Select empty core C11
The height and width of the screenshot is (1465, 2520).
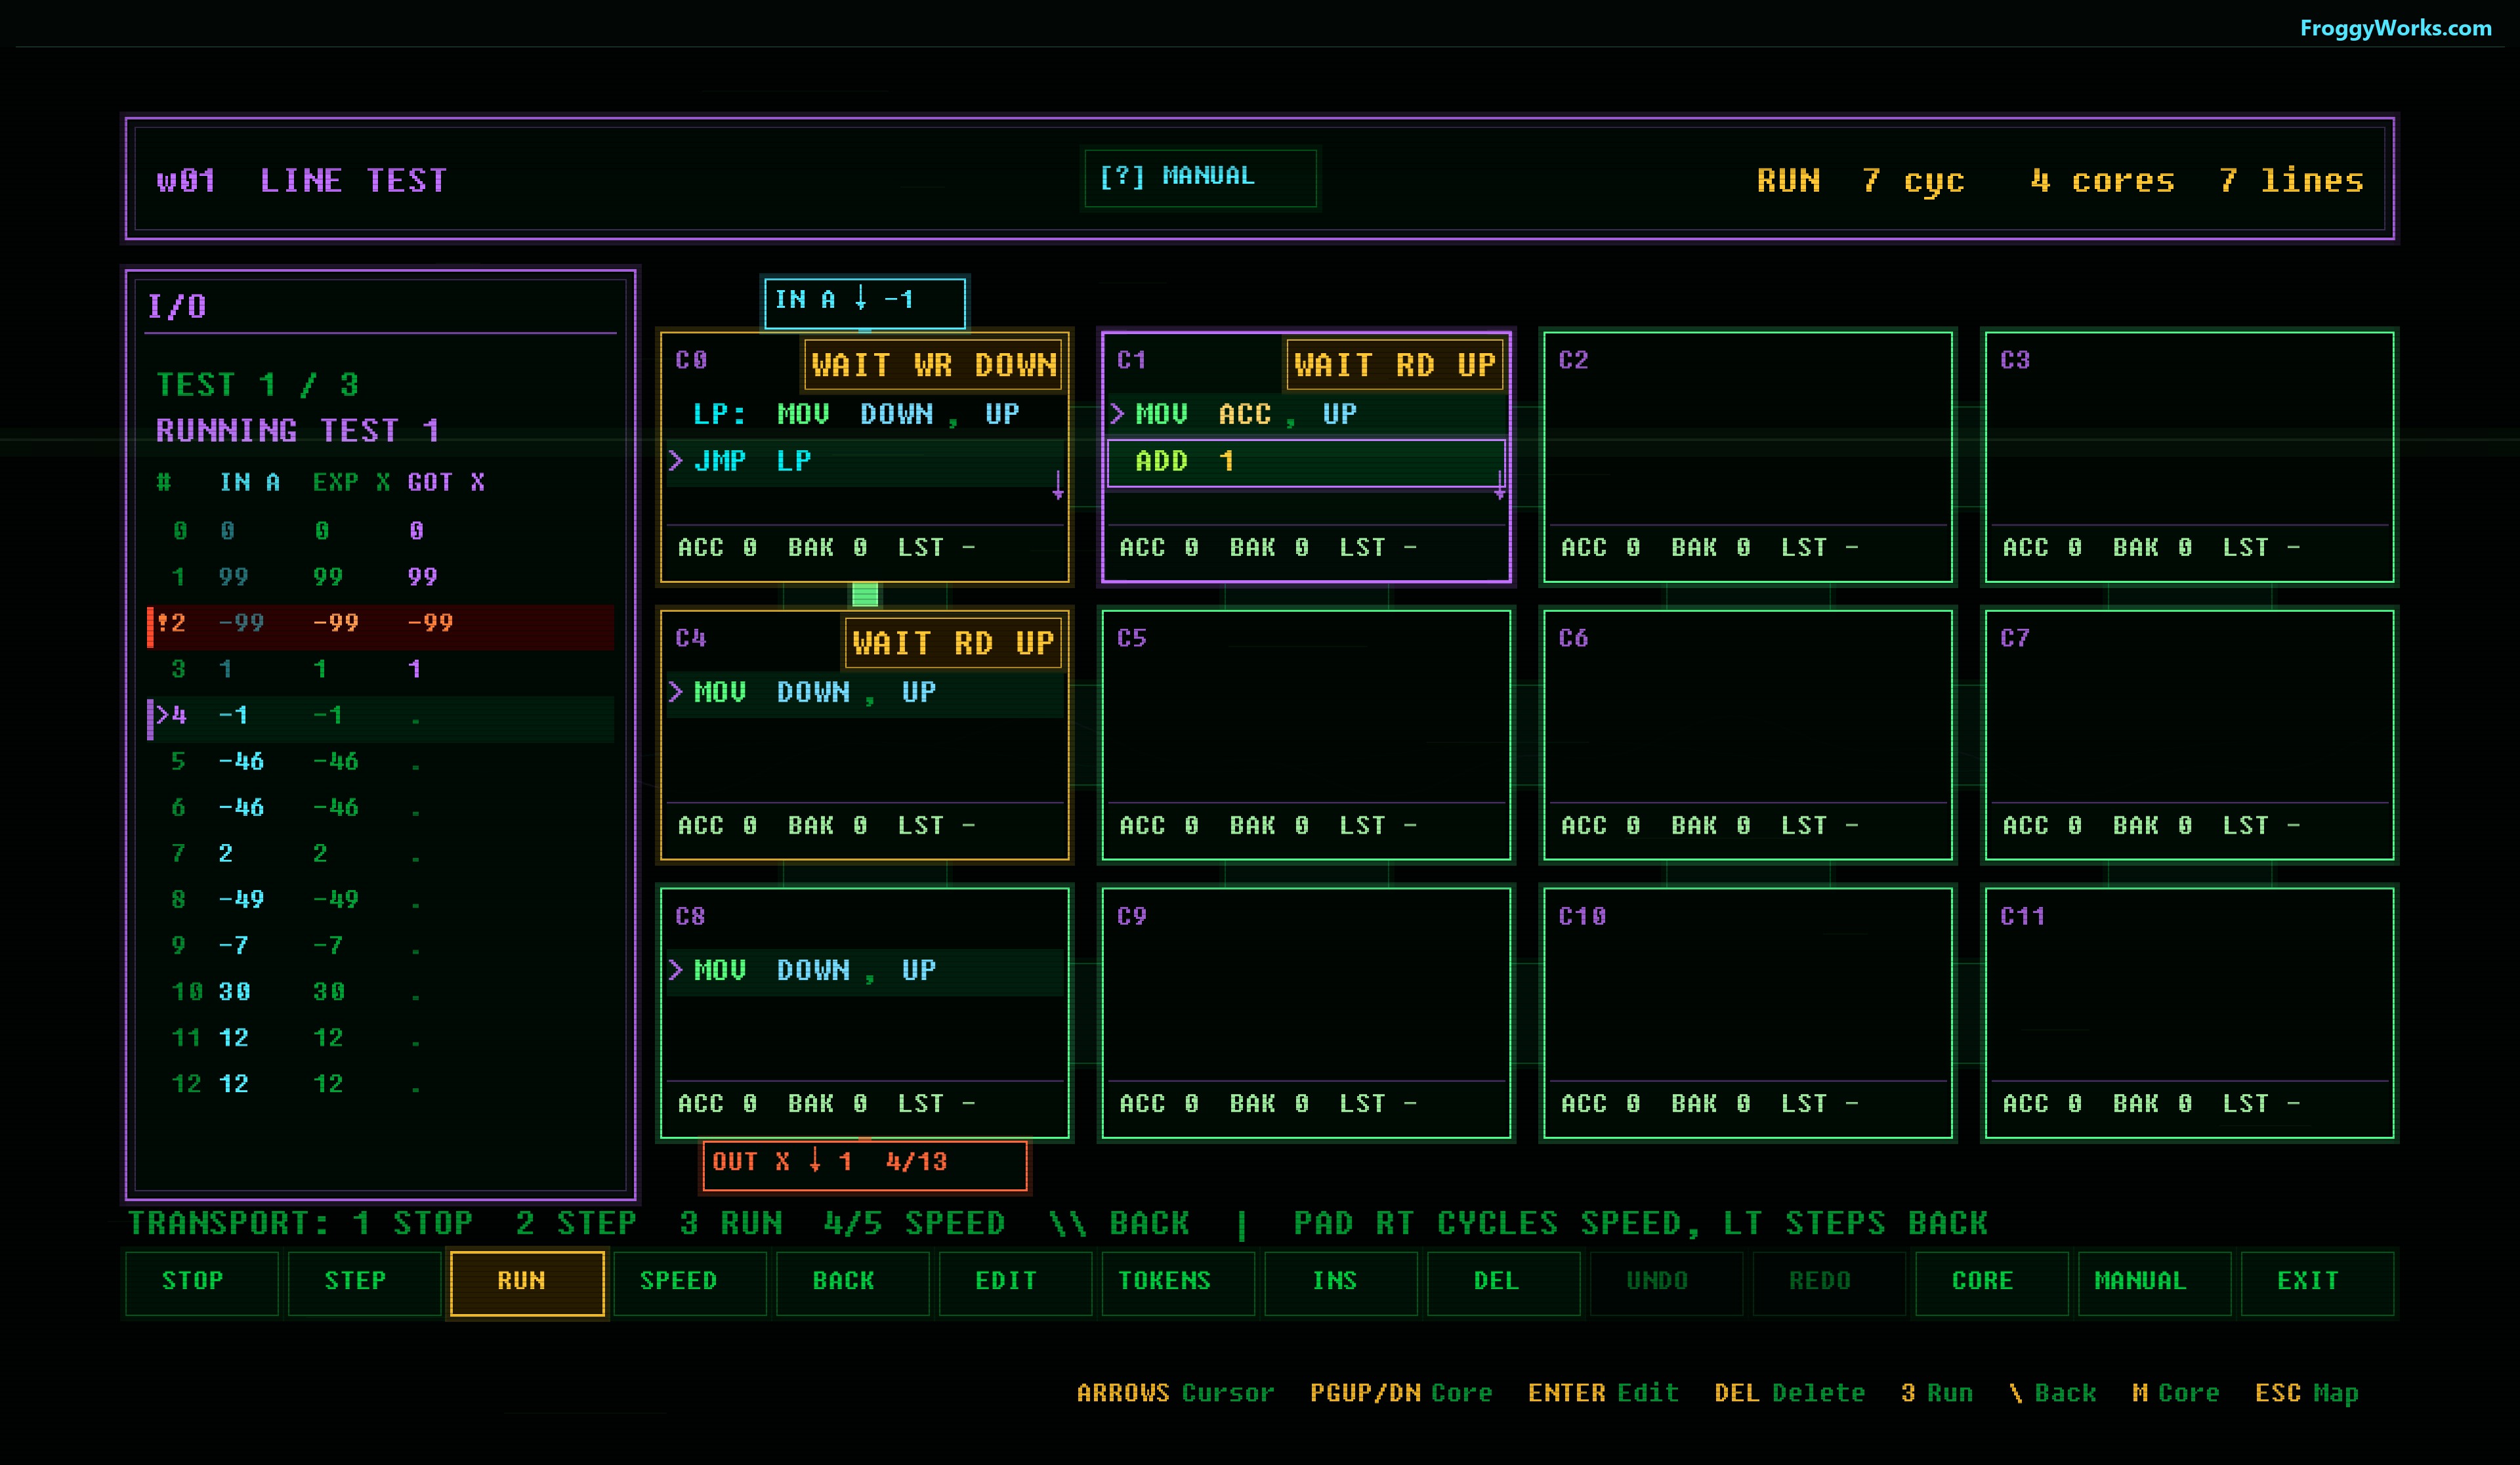pos(2189,1012)
